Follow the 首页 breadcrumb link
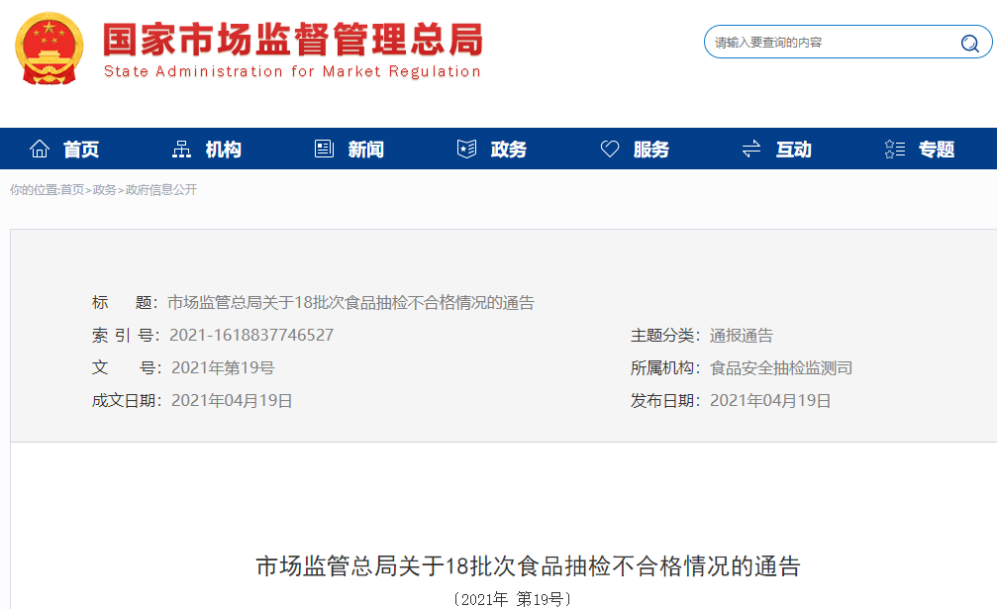The height and width of the screenshot is (609, 997). (x=72, y=189)
